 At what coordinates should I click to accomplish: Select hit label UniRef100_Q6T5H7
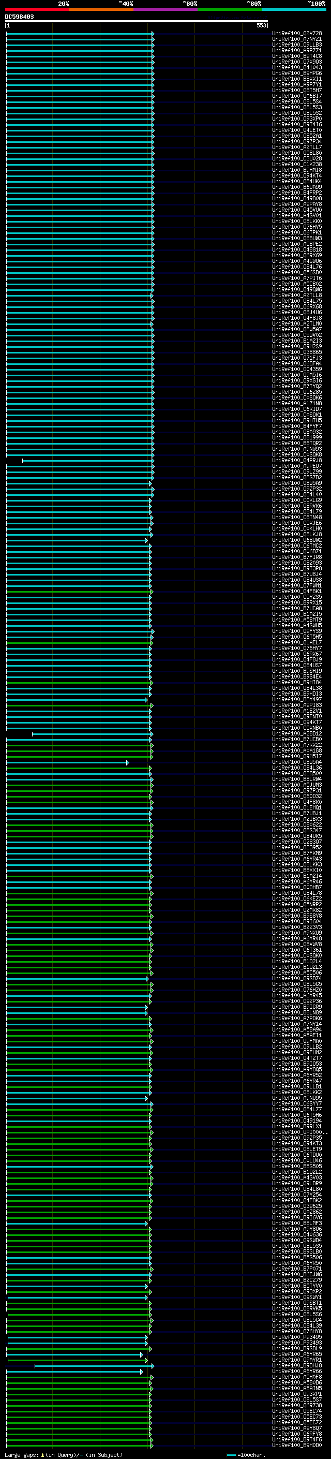click(x=296, y=90)
